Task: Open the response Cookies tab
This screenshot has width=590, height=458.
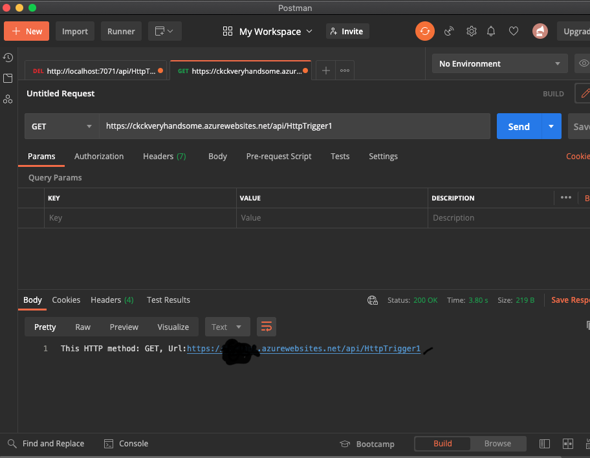Action: tap(66, 300)
